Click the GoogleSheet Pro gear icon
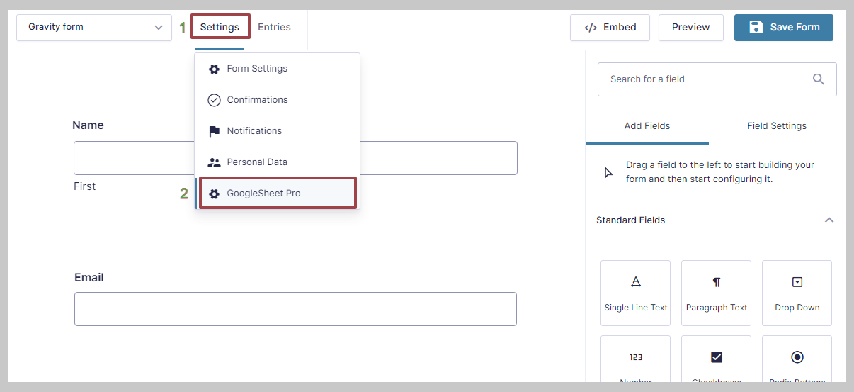 (214, 194)
